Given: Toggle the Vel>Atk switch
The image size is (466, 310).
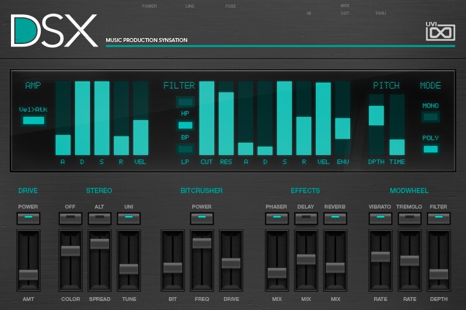Looking at the screenshot, I should pyautogui.click(x=34, y=120).
